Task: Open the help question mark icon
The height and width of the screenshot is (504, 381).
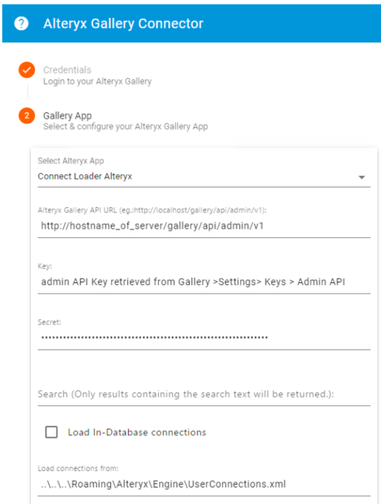Action: (x=21, y=24)
